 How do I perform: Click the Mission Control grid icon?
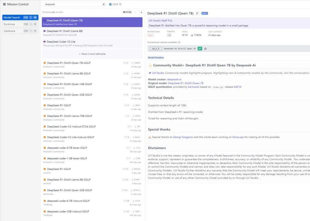click(4, 4)
